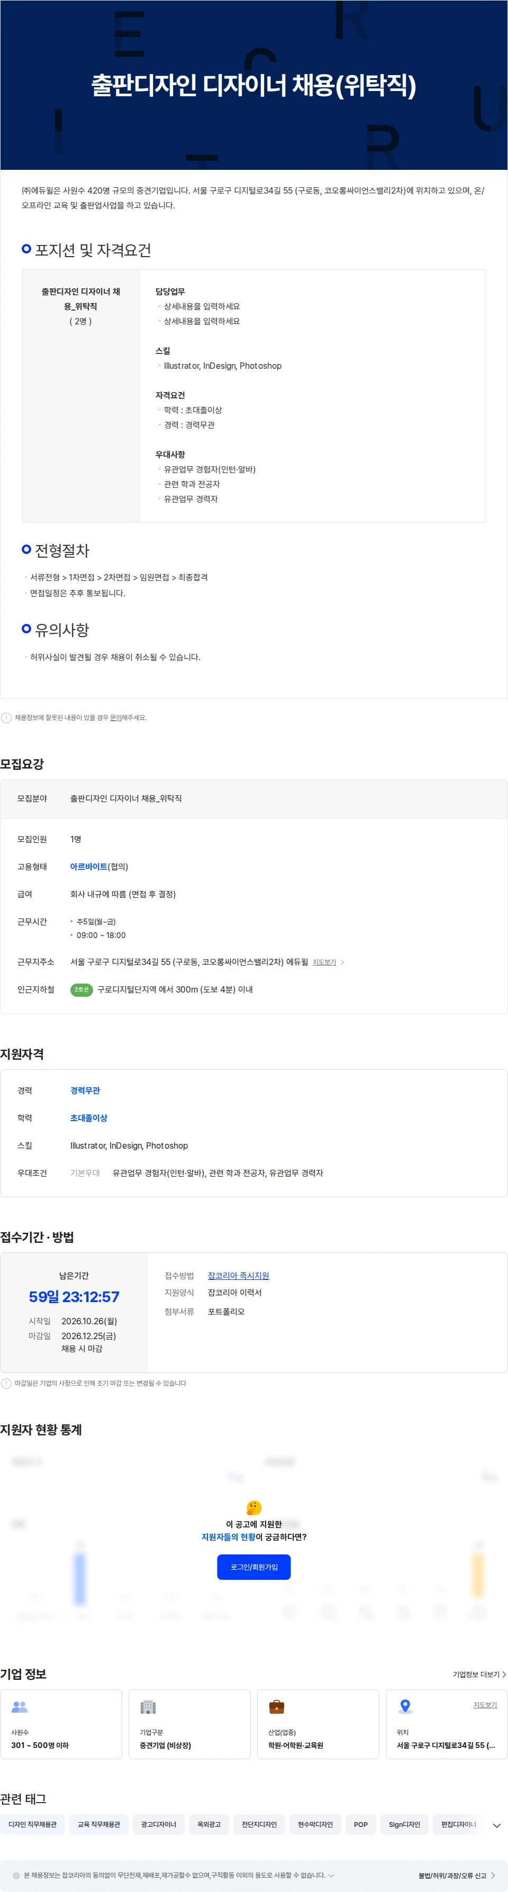
Task: Select the POP tag
Action: point(360,1824)
